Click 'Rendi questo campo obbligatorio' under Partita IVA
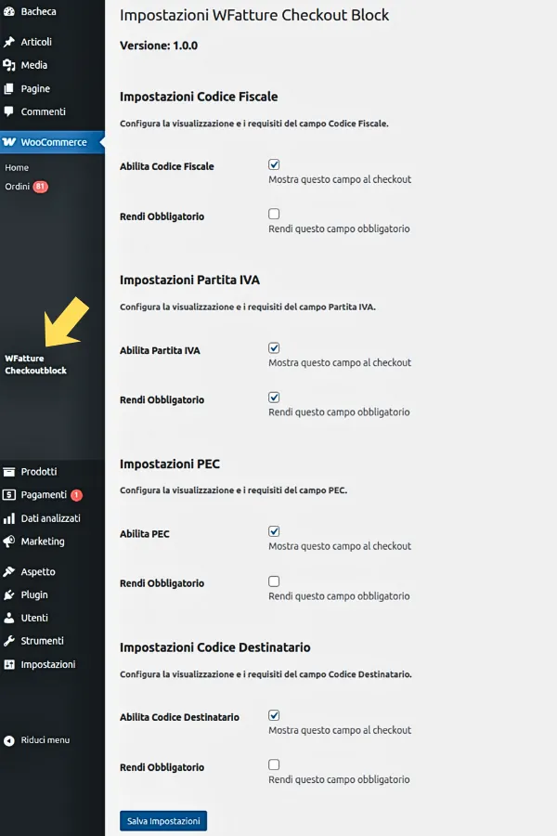Screen dimensions: 557x836 339,412
